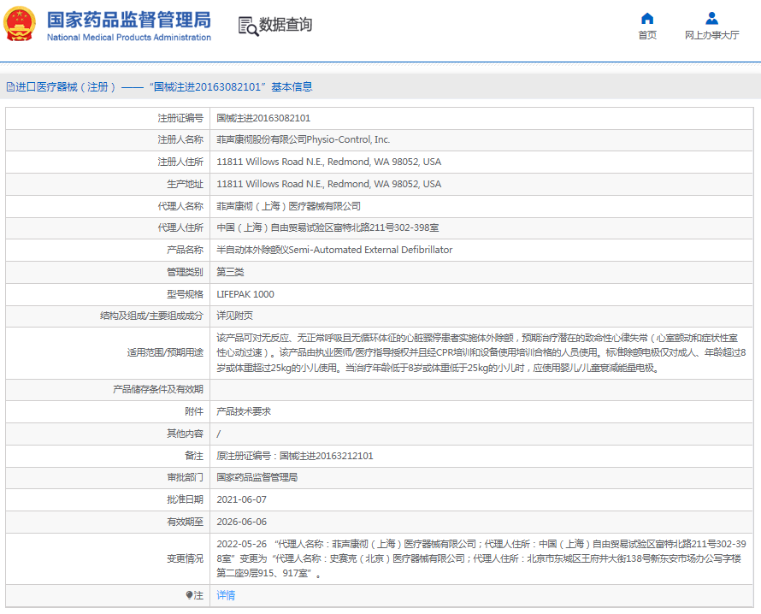Click the 产品技术要求 attachment entry
This screenshot has height=614, width=761.
point(244,411)
